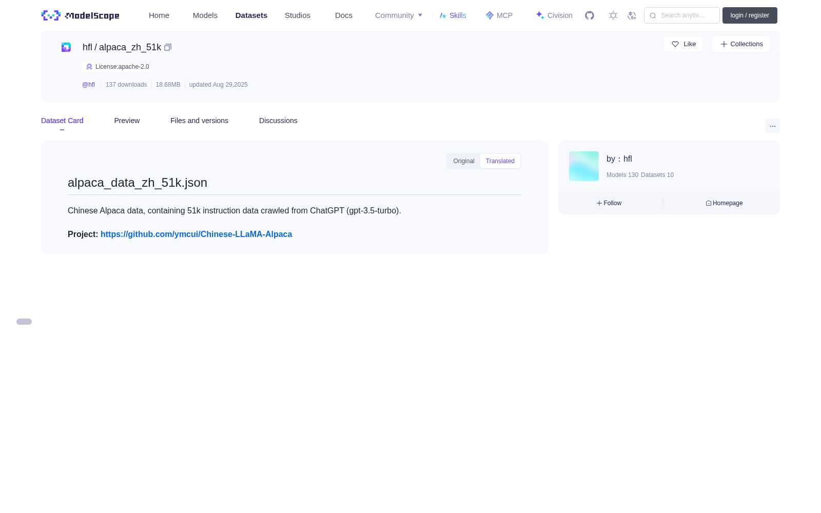Select the Dataset Card tab
This screenshot has width=821, height=513.
point(62,121)
